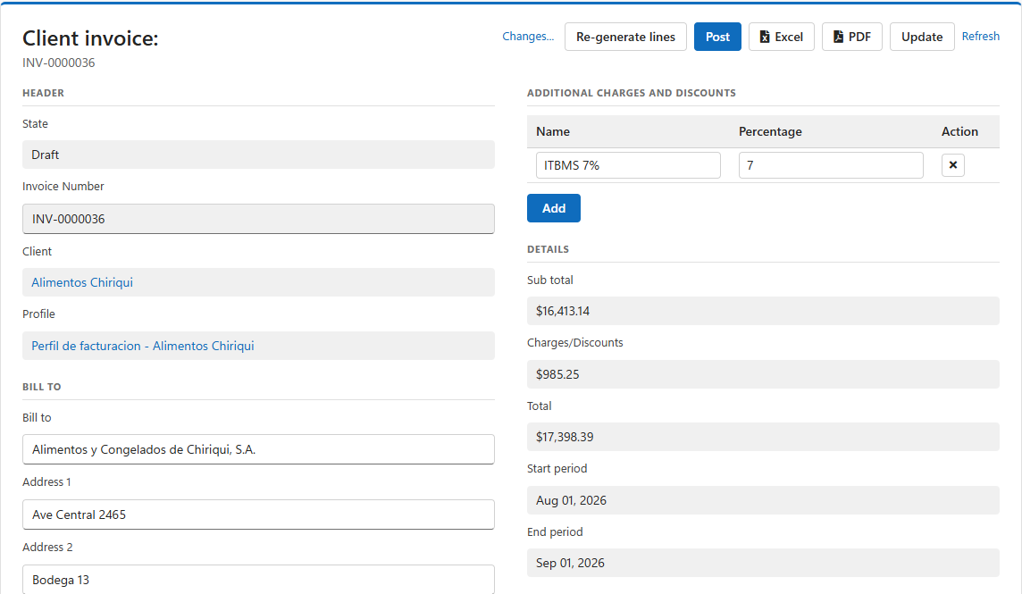The image size is (1022, 594).
Task: Open the Perfil de facturacion profile link
Action: pos(143,346)
